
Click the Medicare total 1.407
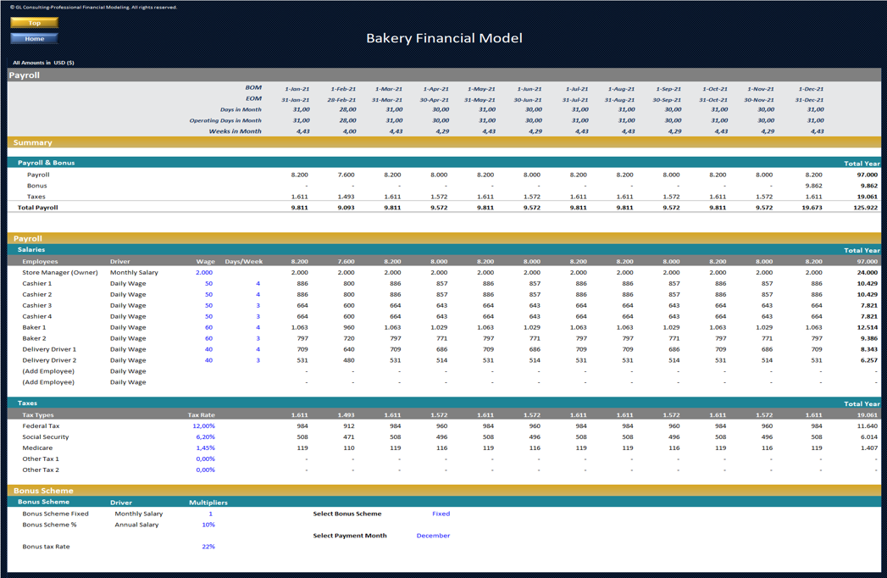[869, 447]
